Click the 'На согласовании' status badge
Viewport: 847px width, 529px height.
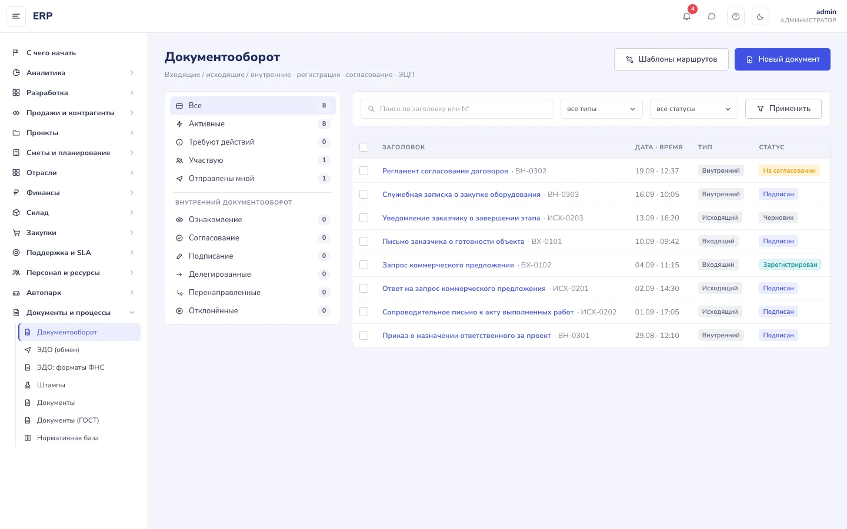(x=789, y=171)
